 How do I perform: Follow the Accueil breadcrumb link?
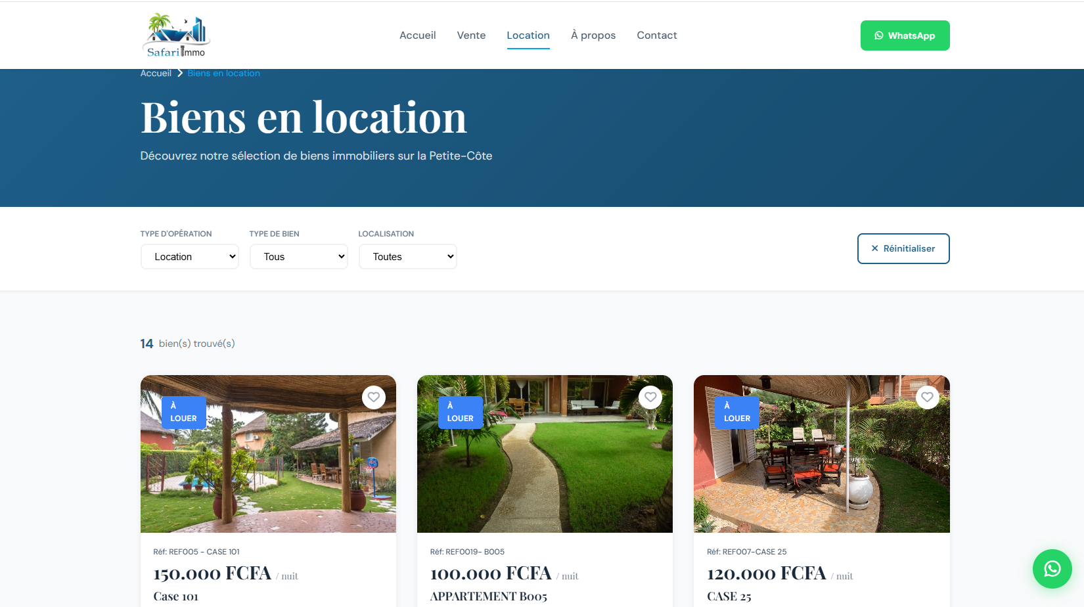(x=155, y=73)
